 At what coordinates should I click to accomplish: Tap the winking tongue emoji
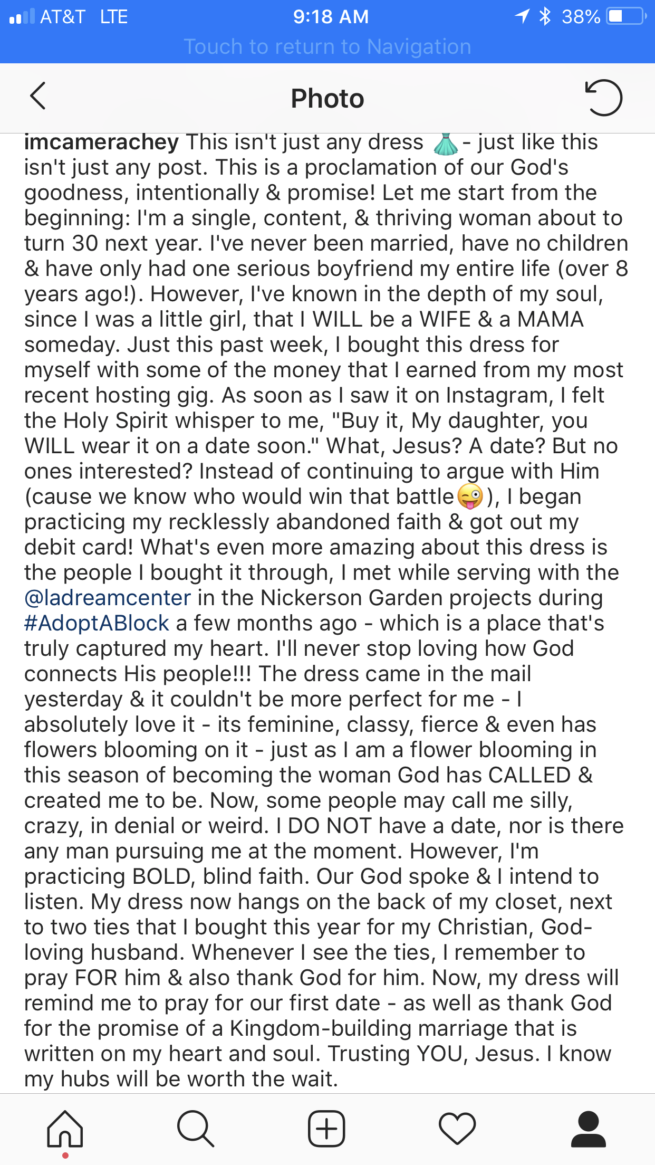tap(470, 496)
